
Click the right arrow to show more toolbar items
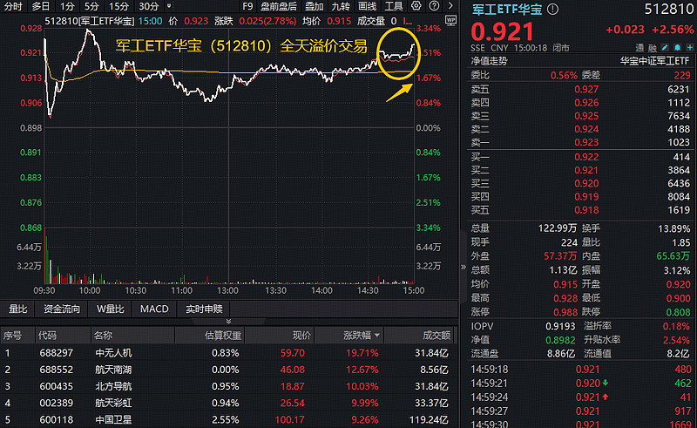click(x=450, y=6)
